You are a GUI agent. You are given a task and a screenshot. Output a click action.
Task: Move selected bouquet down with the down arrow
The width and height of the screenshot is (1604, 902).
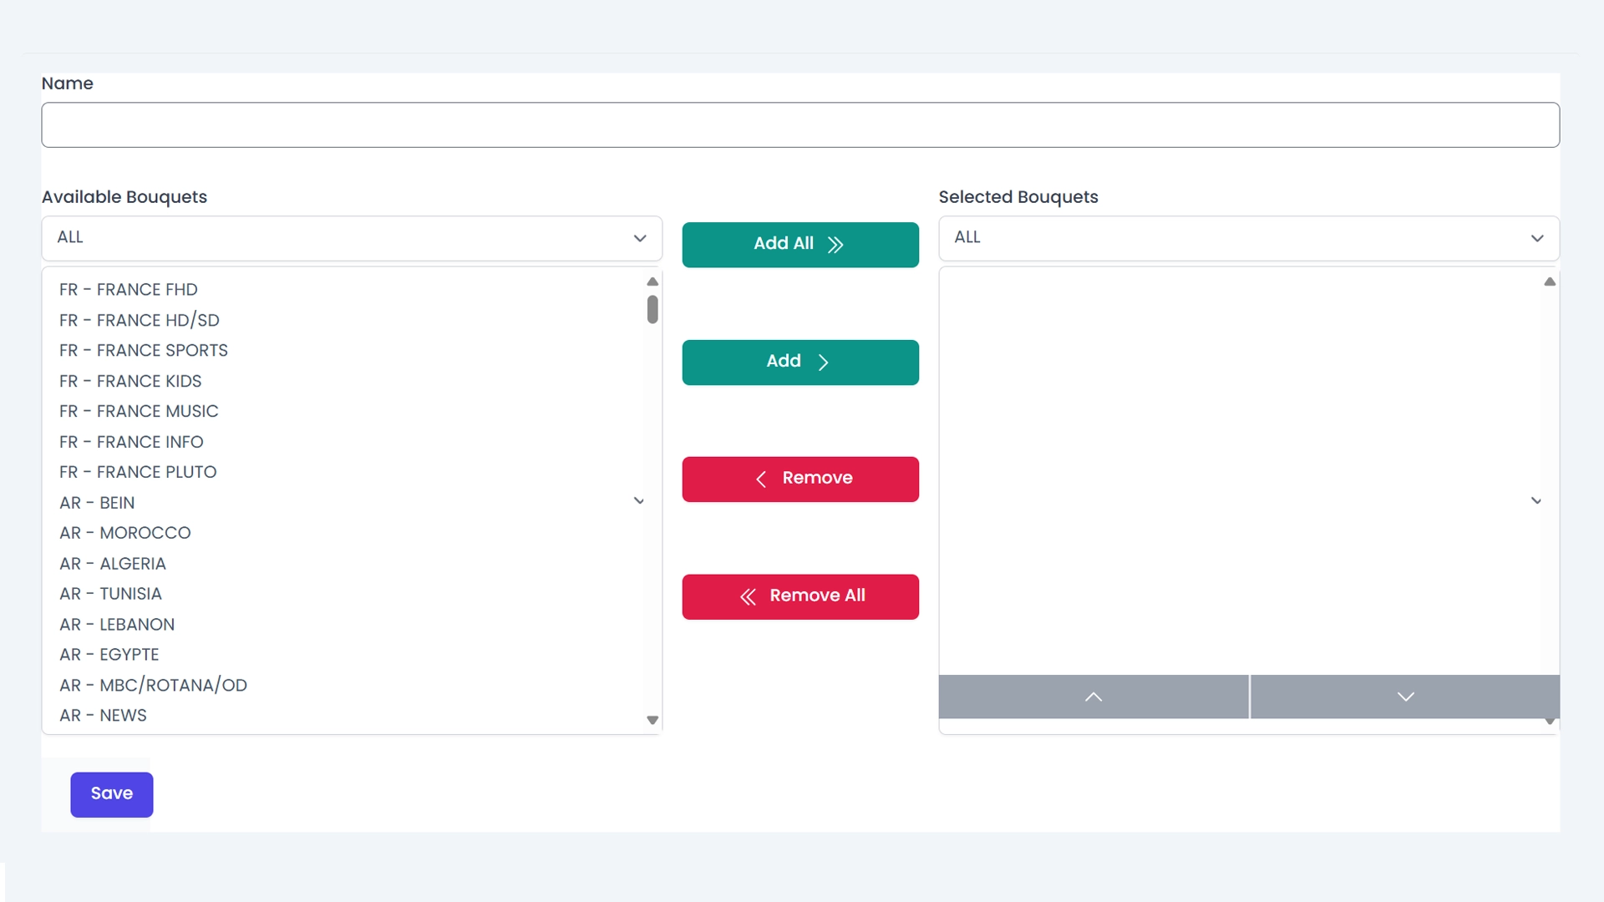1405,697
